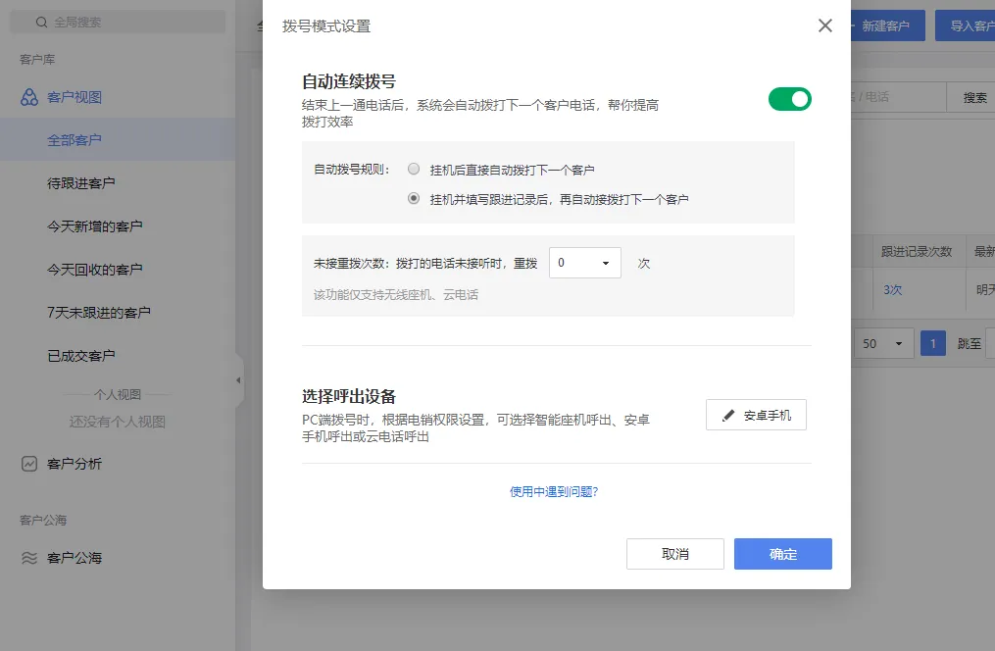995x651 pixels.
Task: Click the 安卓手机 device edit button
Action: tap(756, 415)
